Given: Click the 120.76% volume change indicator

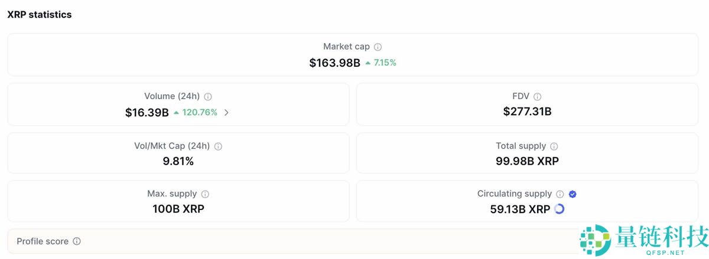Looking at the screenshot, I should (x=196, y=112).
